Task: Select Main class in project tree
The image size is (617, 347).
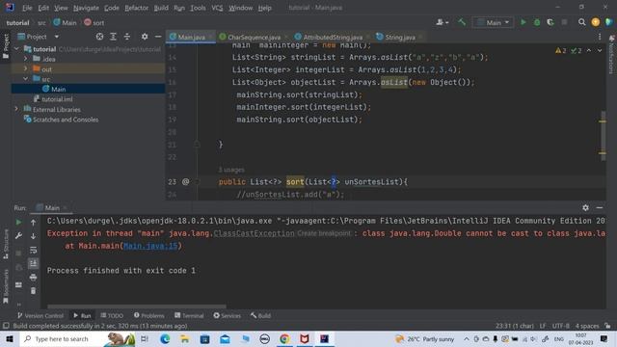Action: [x=58, y=89]
